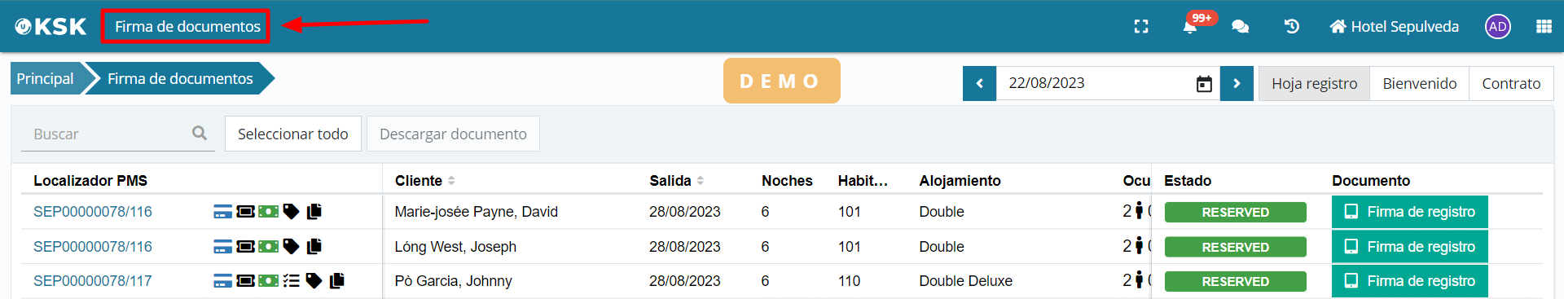Viewport: 1564px width, 299px height.
Task: Click Descargar documento button
Action: tap(453, 134)
